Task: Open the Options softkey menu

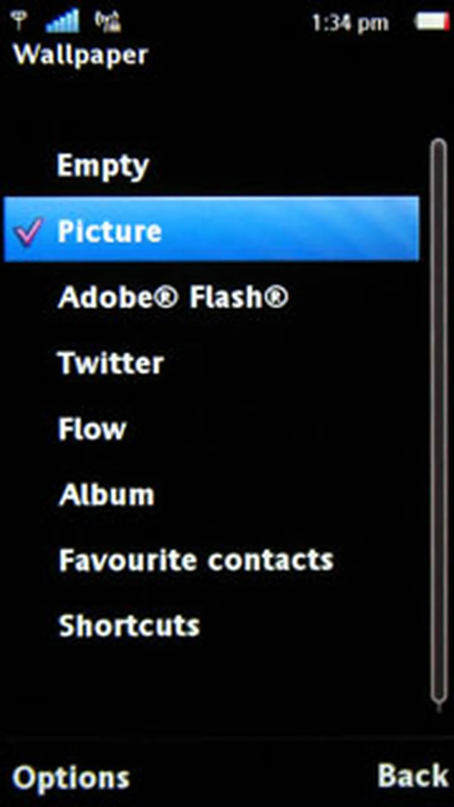Action: 71,777
